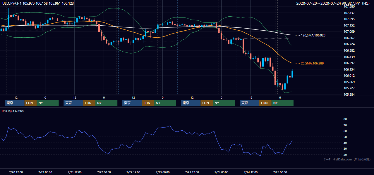The width and height of the screenshot is (374, 175).
Task: Click the NY session block for 7/24
Action: point(282,103)
